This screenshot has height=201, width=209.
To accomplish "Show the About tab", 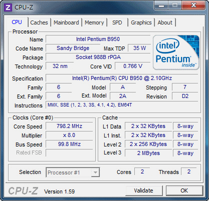I will 165,22.
